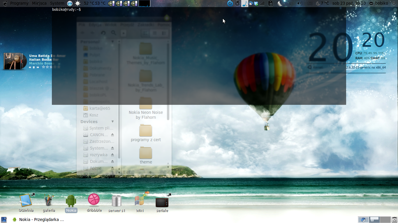This screenshot has width=398, height=223.
Task: Open the Uczelnia desktop shortcut
Action: point(26,200)
